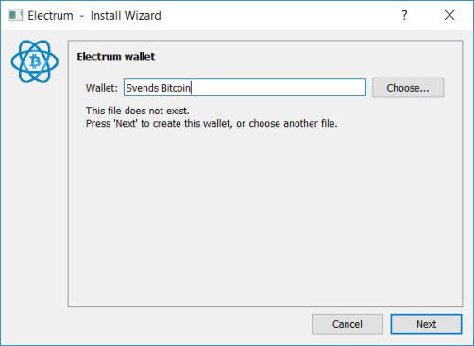Click the 'This file does not exist.' message
Viewport: 474px width, 346px height.
click(x=138, y=111)
